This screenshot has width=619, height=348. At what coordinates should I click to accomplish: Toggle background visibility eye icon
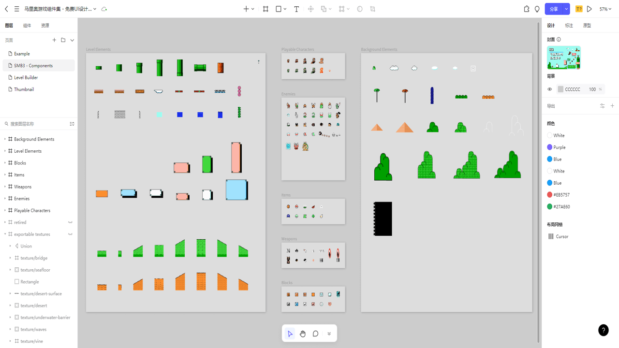550,89
